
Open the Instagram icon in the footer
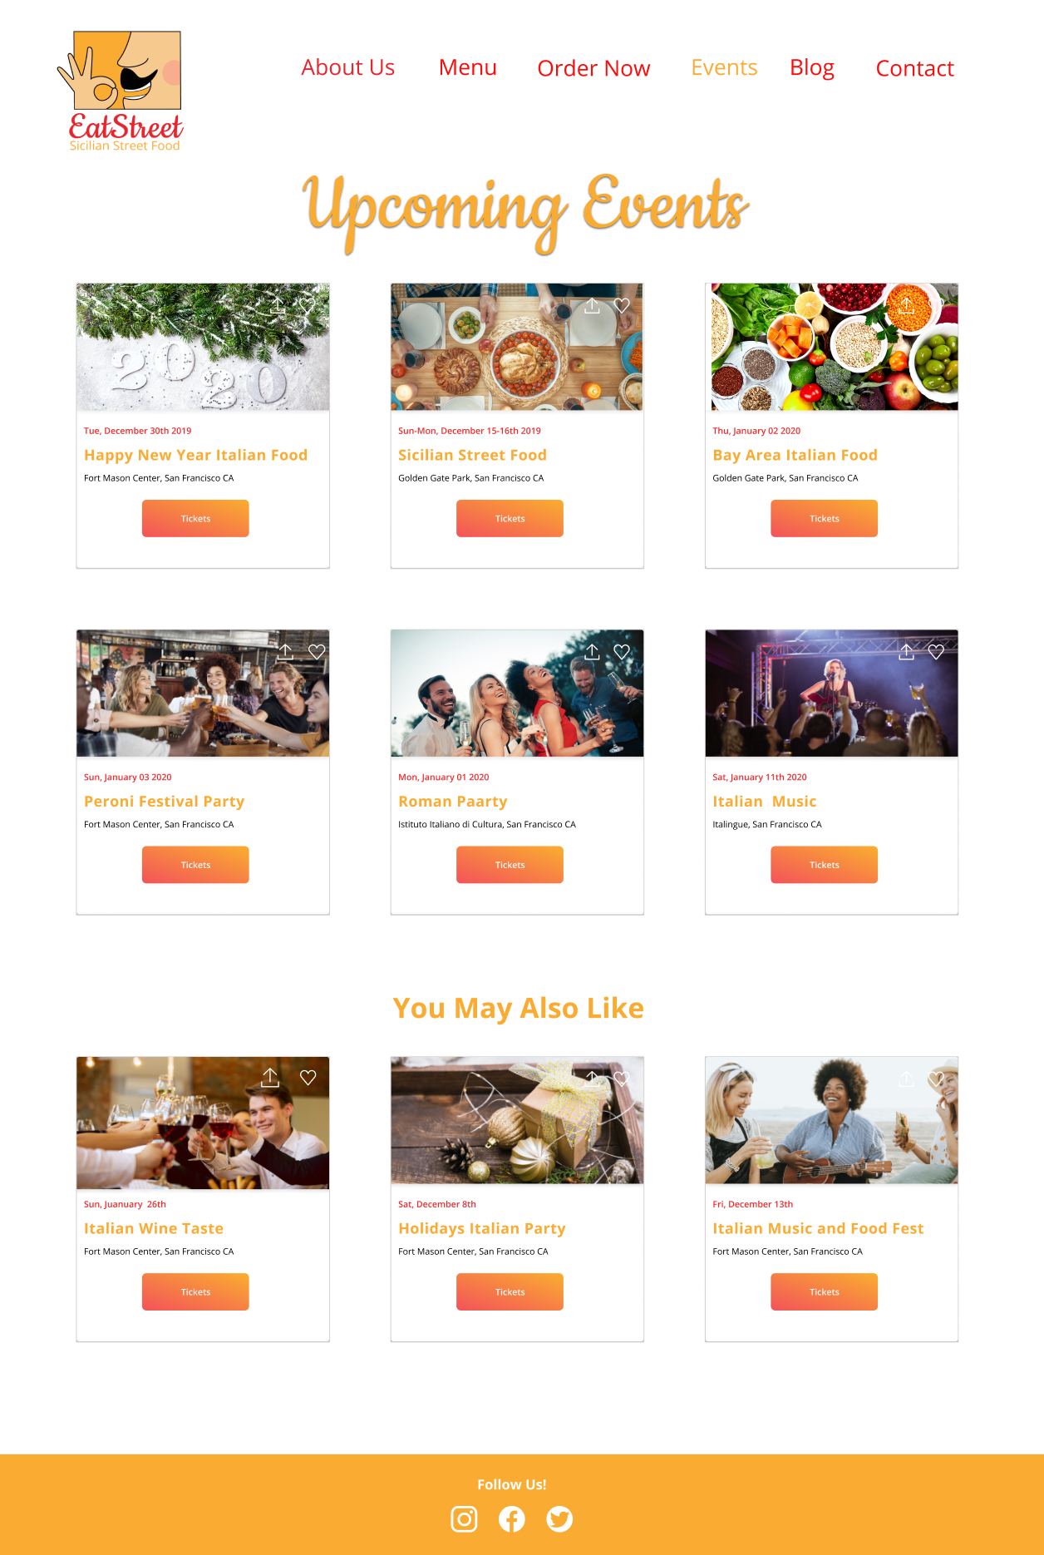pos(464,1519)
